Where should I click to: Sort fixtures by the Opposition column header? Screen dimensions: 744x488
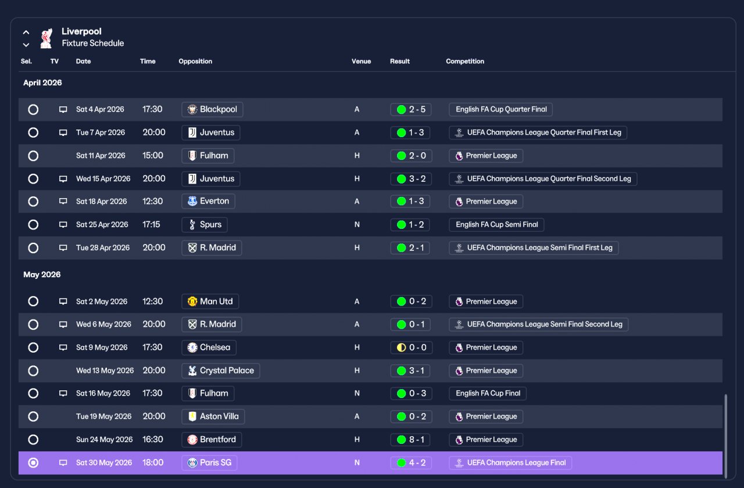point(195,62)
